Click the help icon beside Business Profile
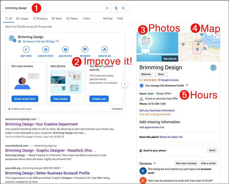 click(187, 85)
